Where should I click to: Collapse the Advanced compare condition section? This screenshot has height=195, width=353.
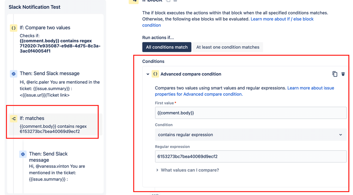point(148,74)
